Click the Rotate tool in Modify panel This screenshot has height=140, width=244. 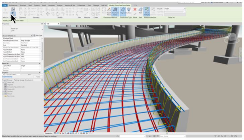point(58,14)
